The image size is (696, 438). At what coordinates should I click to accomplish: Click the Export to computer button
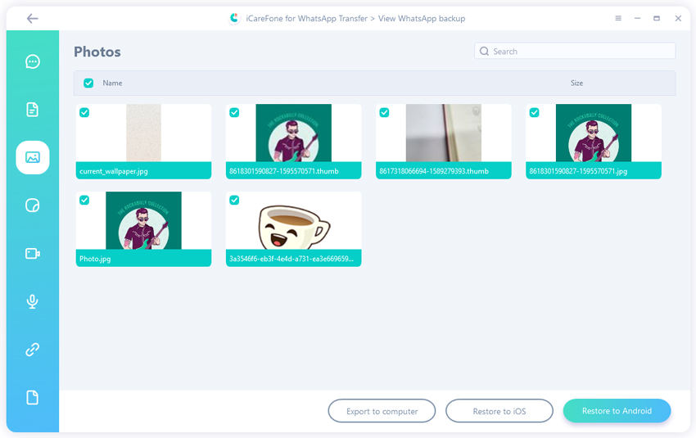coord(382,411)
